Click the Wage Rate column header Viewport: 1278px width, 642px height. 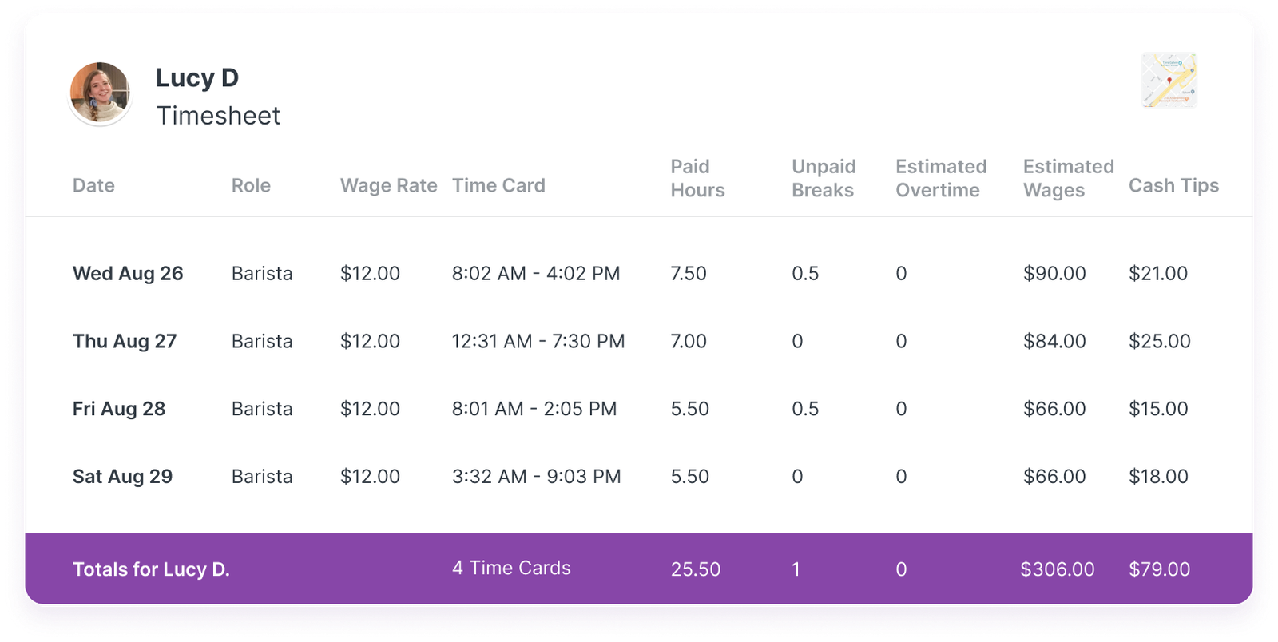(388, 185)
